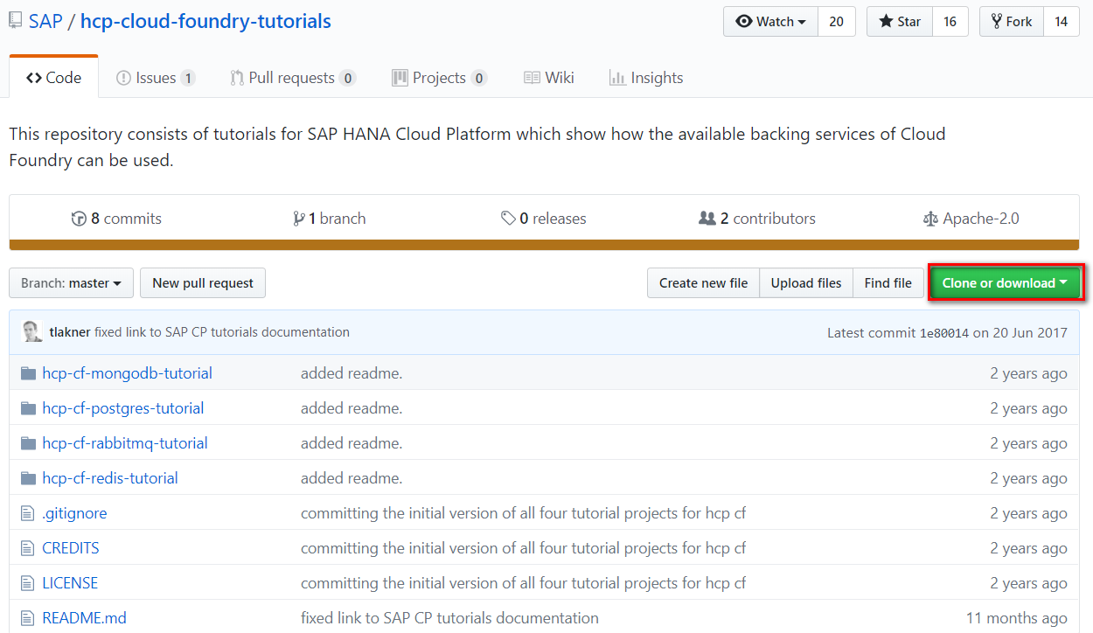The height and width of the screenshot is (633, 1093).
Task: Open the README.md file link
Action: click(x=84, y=618)
